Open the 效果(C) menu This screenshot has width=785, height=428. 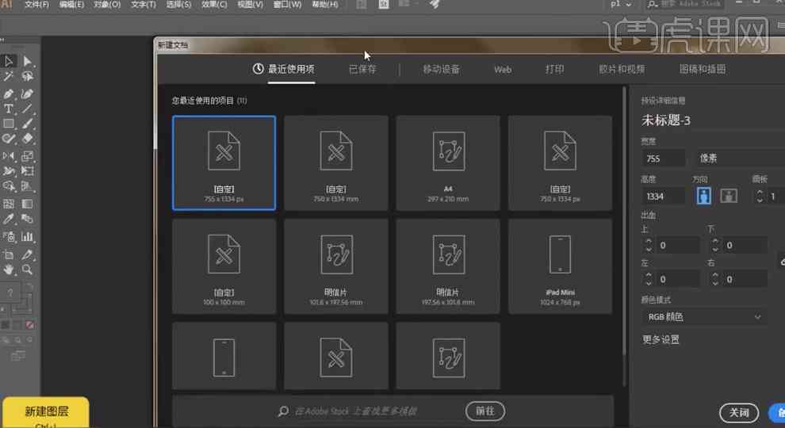pyautogui.click(x=214, y=5)
